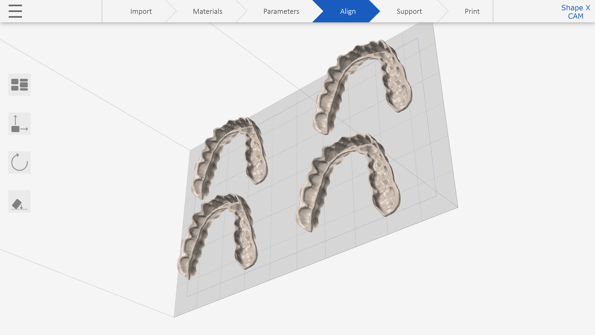595x335 pixels.
Task: Select the move/translate tool icon
Action: 20,124
